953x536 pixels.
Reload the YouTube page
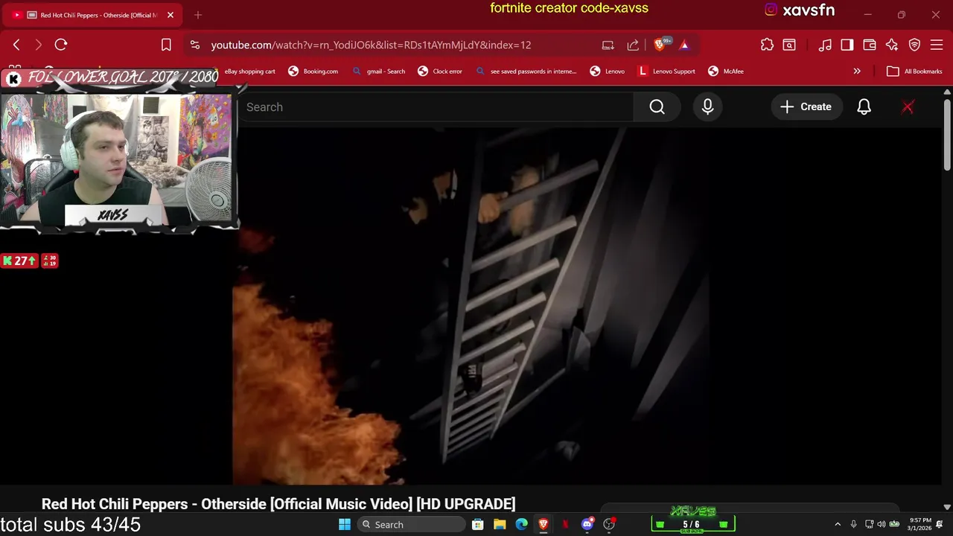tap(61, 45)
